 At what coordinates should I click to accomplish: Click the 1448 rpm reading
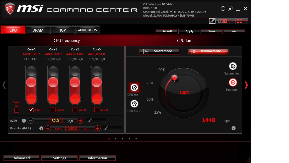(208, 120)
